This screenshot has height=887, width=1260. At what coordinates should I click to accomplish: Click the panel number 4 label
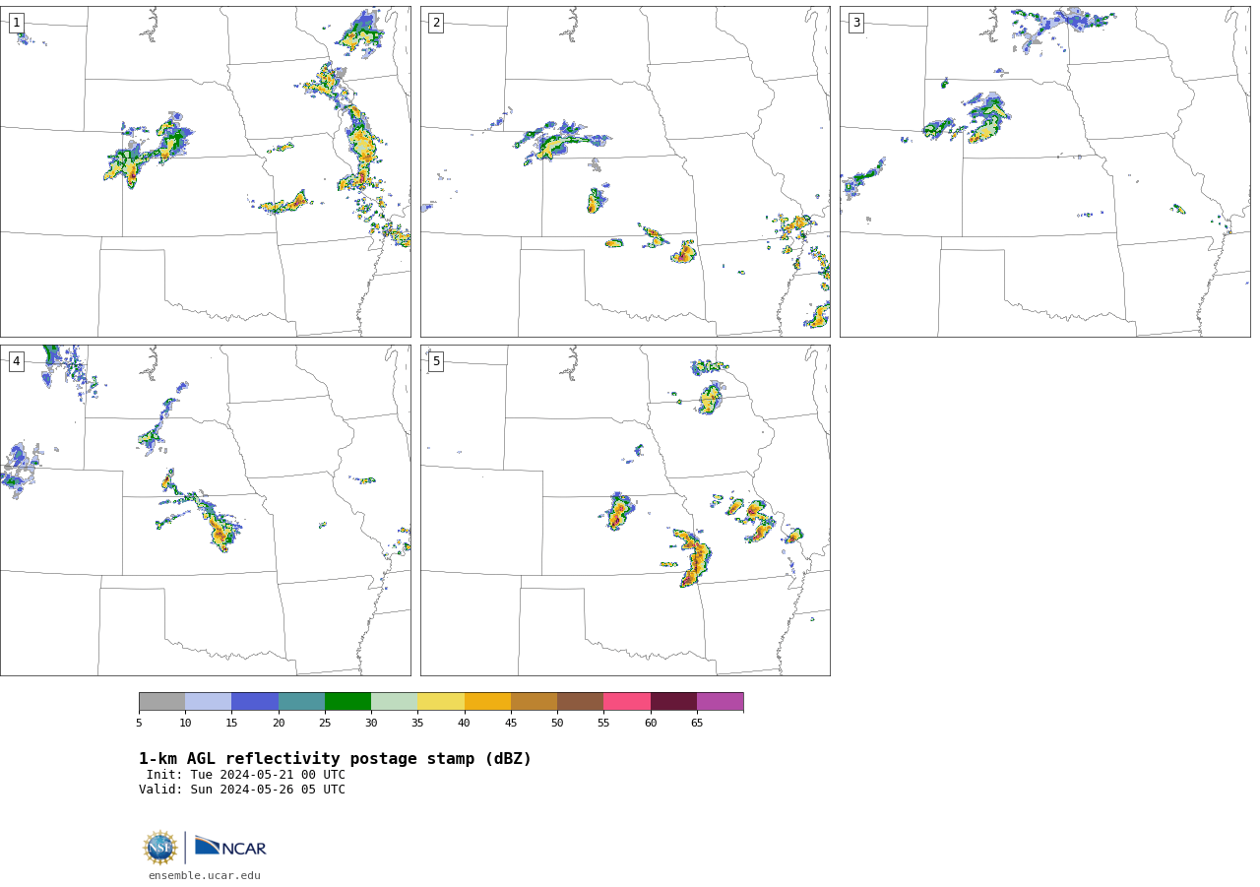point(17,361)
